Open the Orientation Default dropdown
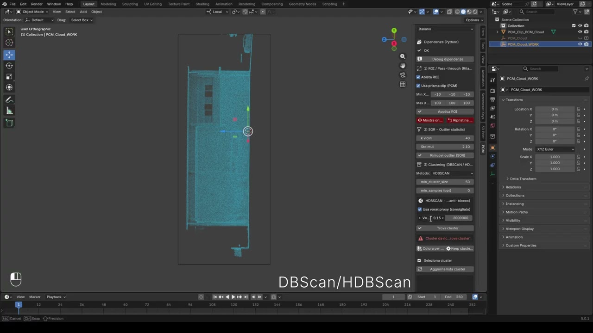 pyautogui.click(x=39, y=20)
